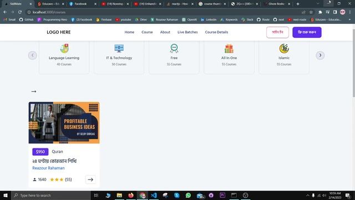
Task: Open the GitHub bookmark
Action: click(x=26, y=20)
